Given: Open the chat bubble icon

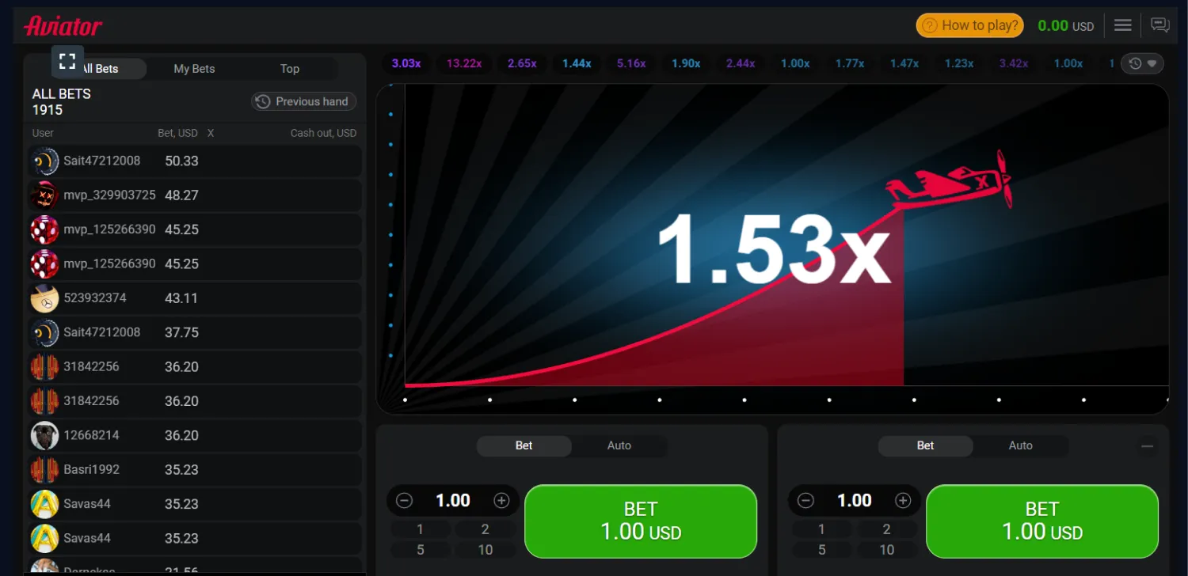Looking at the screenshot, I should point(1159,25).
